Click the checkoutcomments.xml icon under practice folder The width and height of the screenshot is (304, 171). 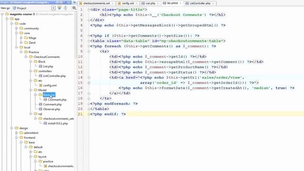coord(45,166)
